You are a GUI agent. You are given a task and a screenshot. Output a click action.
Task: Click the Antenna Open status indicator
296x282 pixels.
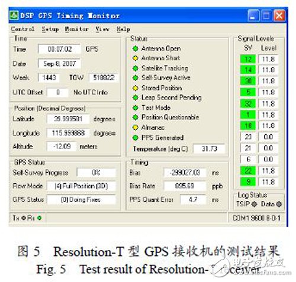point(136,48)
